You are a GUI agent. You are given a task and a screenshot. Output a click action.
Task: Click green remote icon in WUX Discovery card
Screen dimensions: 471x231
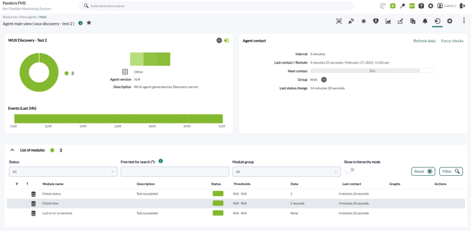pyautogui.click(x=227, y=40)
